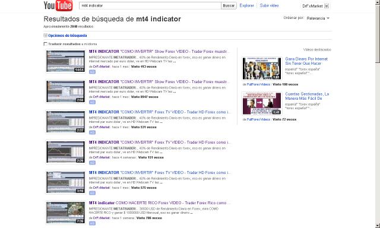This screenshot has height=228, width=380.
Task: Open FullForexVideos channel link beside 72 views
Action: point(258,119)
